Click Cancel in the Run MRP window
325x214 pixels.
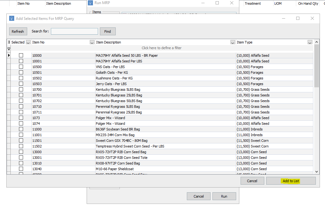[x=199, y=196]
